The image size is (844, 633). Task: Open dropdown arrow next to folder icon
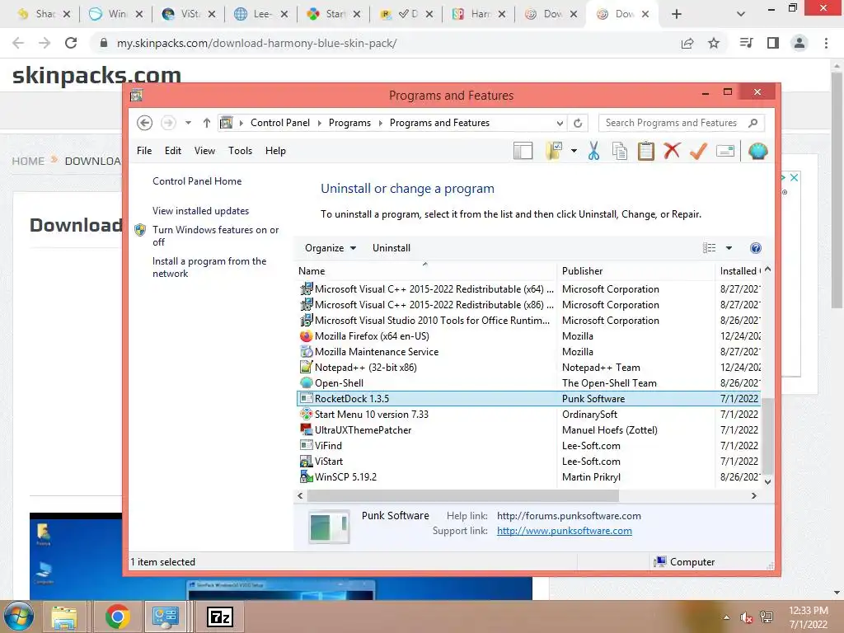574,152
